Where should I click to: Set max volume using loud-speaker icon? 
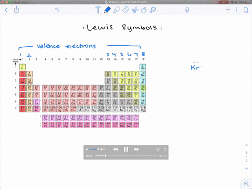tap(102, 149)
